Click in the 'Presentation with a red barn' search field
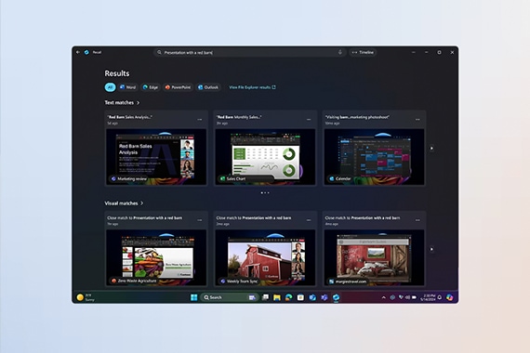The width and height of the screenshot is (530, 353). [x=250, y=52]
